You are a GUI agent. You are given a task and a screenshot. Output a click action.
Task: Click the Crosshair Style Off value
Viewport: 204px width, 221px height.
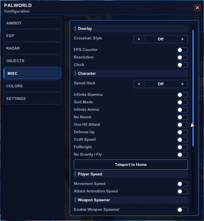(x=161, y=39)
